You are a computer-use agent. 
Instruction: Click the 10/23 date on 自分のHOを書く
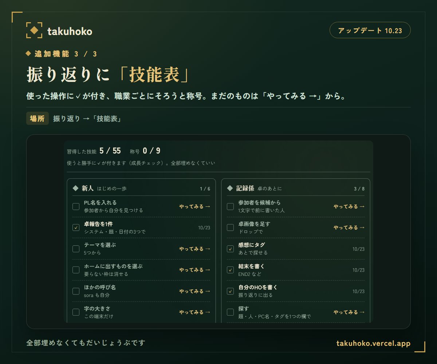[359, 292]
